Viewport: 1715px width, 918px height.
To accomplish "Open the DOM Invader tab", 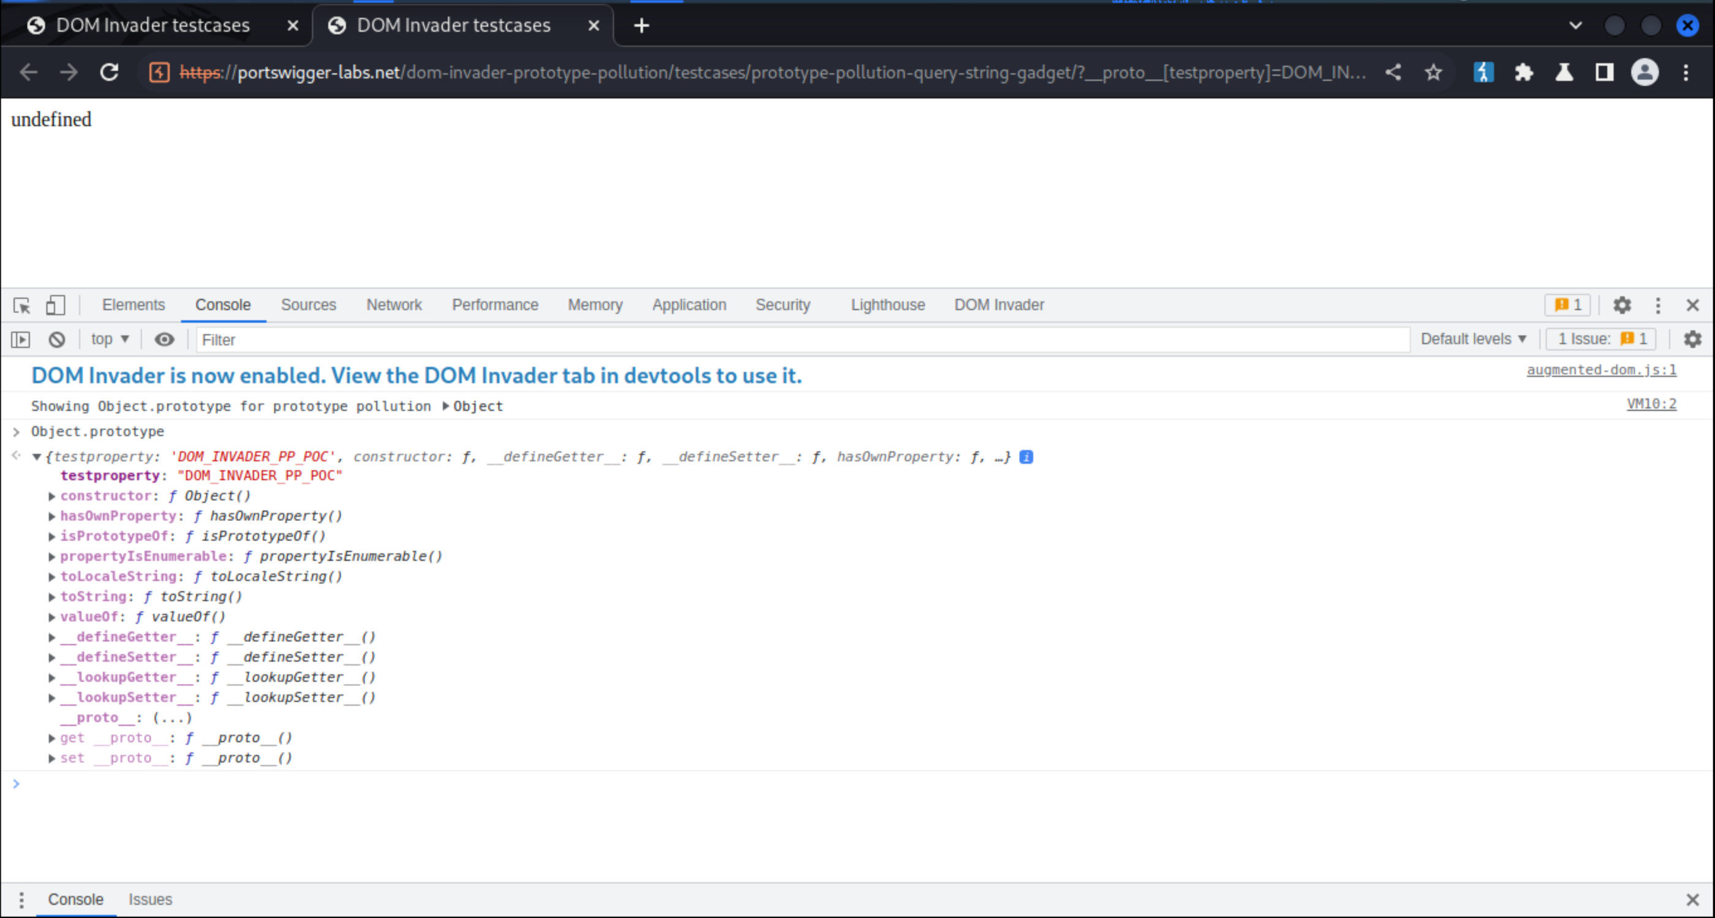I will click(1000, 305).
